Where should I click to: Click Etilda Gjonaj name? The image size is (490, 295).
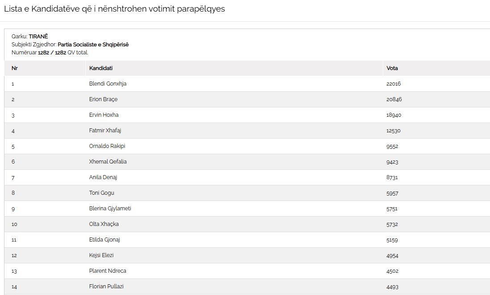point(104,240)
